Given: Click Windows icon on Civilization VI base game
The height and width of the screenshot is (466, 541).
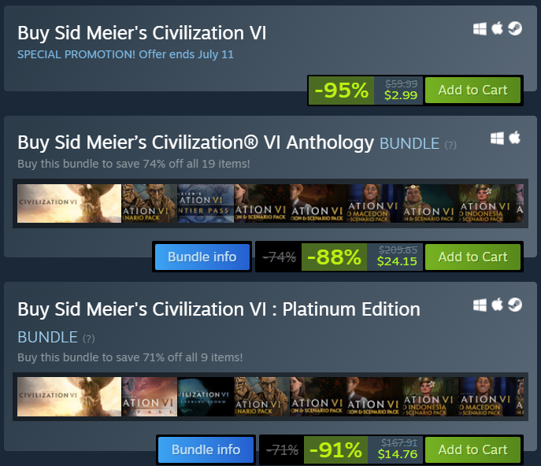Looking at the screenshot, I should click(x=480, y=29).
